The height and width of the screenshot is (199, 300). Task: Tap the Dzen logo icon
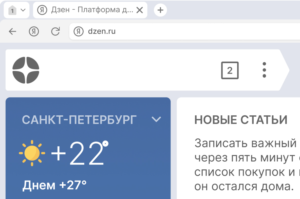(x=26, y=70)
